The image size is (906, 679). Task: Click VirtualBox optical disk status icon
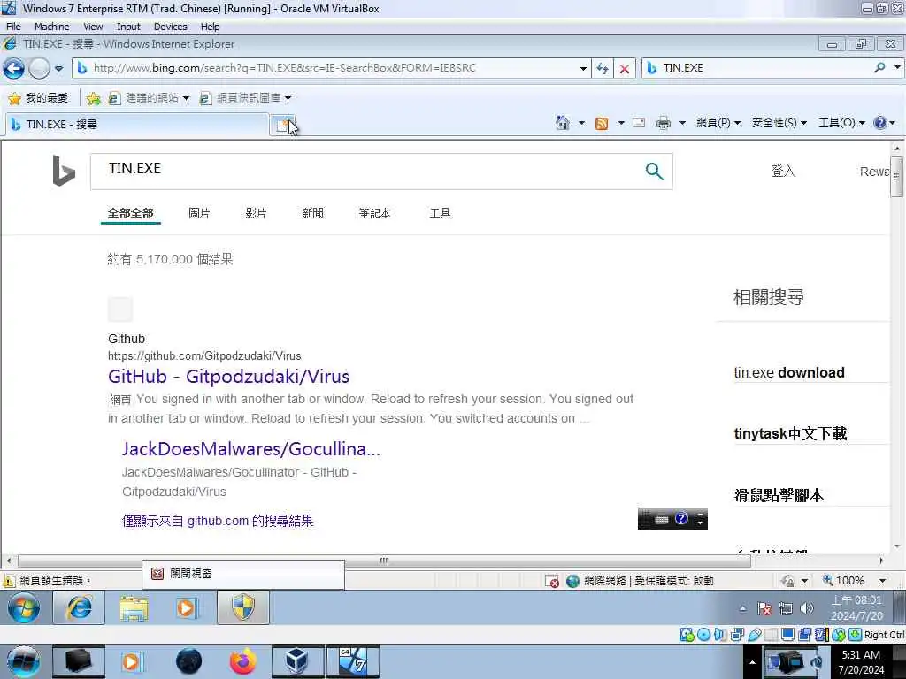703,635
